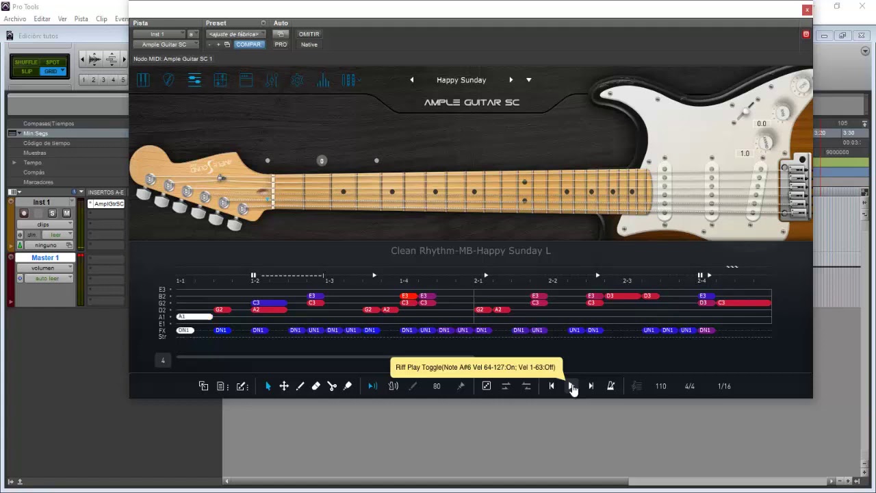Open the amp panel icon
The height and width of the screenshot is (493, 876).
(x=246, y=80)
